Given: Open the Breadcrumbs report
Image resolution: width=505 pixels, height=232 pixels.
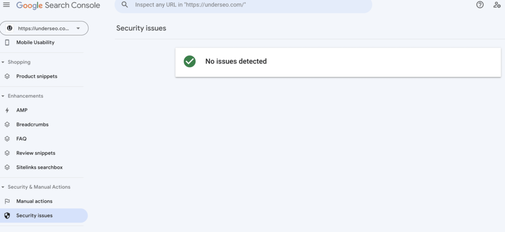Looking at the screenshot, I should (33, 125).
